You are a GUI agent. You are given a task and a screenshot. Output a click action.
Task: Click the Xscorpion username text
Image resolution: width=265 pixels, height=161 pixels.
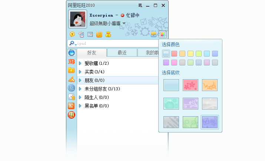click(x=101, y=15)
